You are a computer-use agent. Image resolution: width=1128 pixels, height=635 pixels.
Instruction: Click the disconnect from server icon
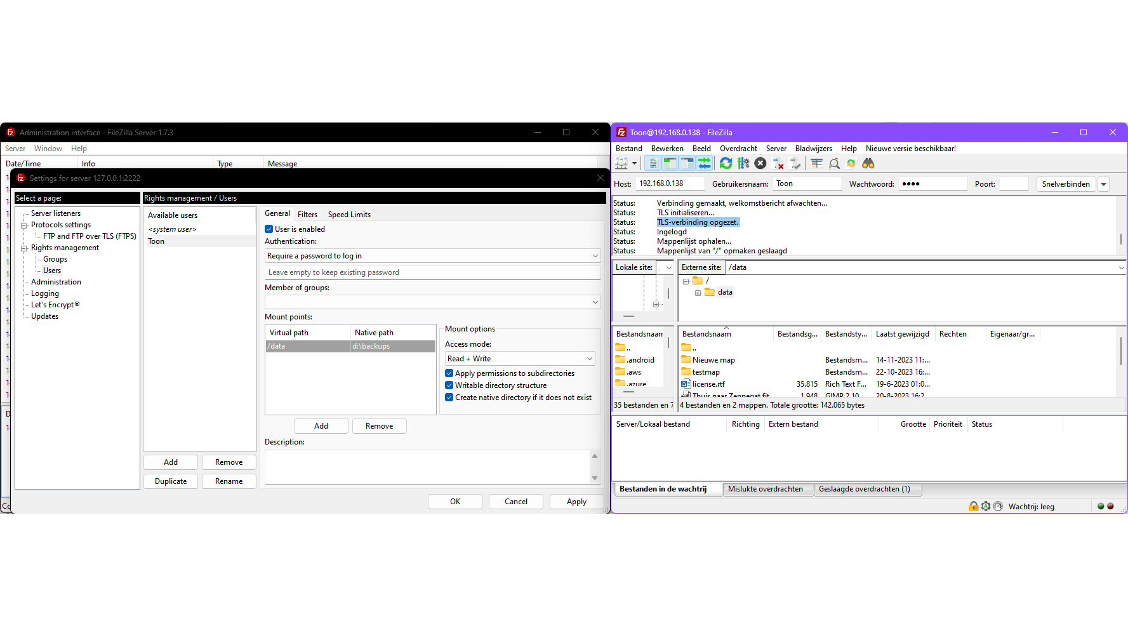tap(778, 164)
